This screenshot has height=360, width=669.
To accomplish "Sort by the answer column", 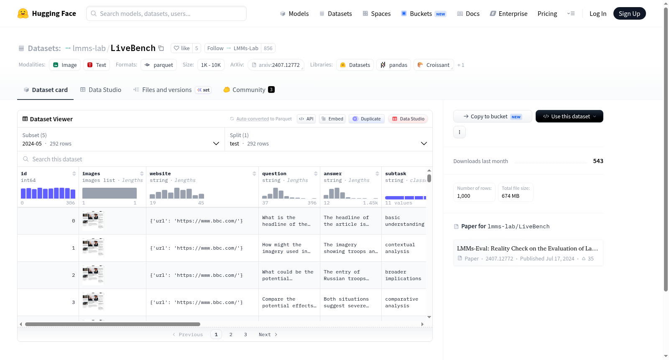I will (x=377, y=174).
